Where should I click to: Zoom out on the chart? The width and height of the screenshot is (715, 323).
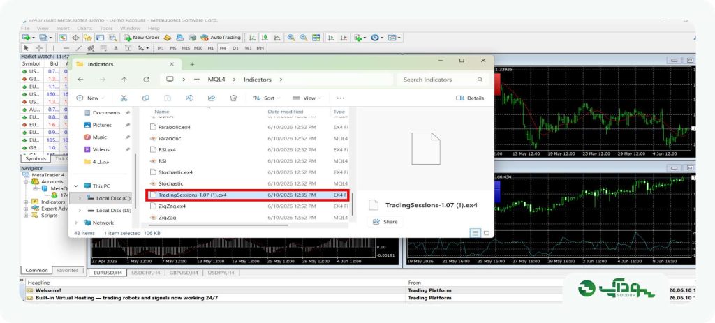tap(303, 38)
